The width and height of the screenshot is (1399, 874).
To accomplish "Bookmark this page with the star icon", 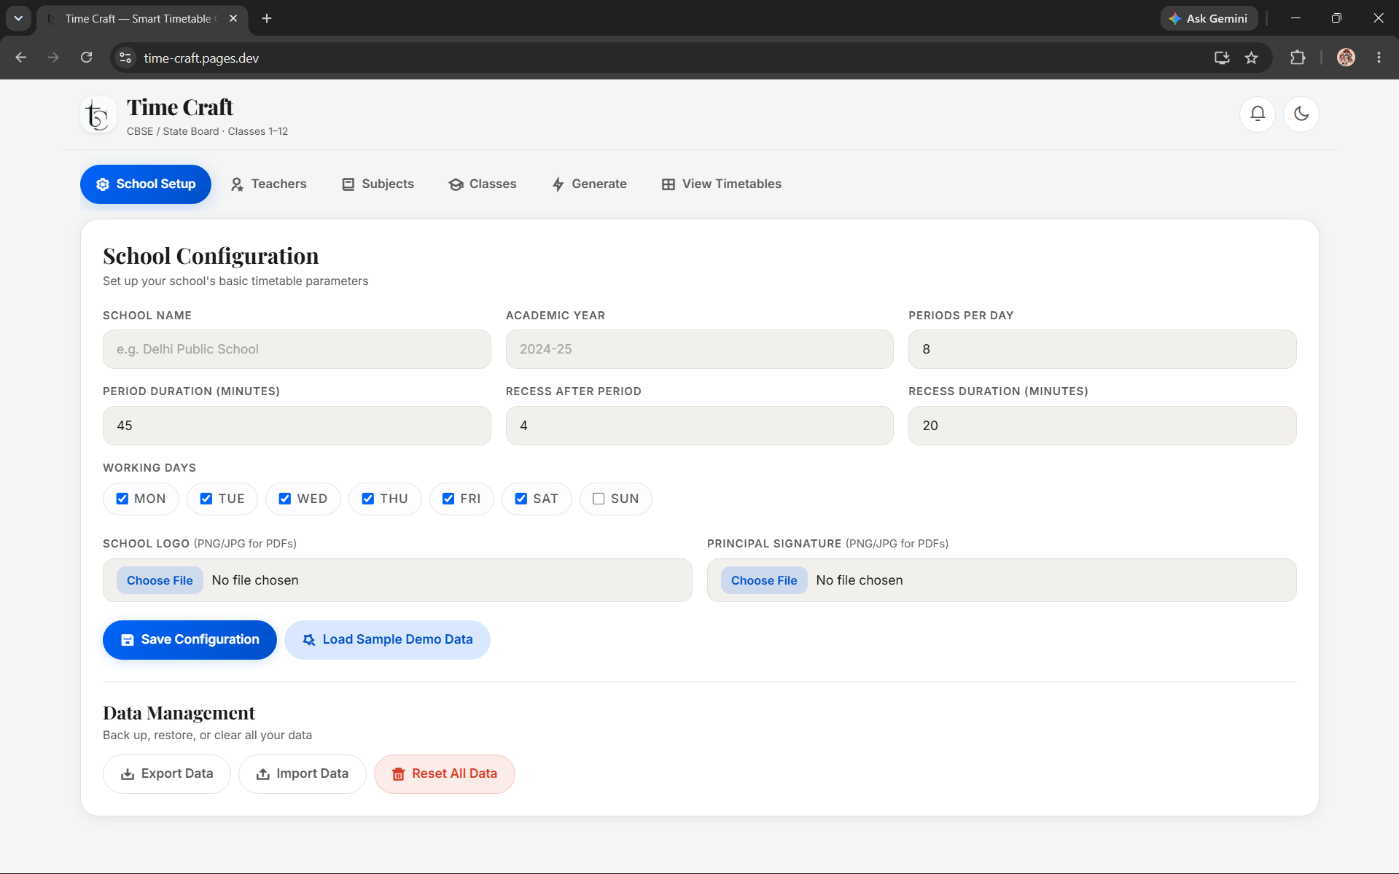I will [x=1252, y=58].
